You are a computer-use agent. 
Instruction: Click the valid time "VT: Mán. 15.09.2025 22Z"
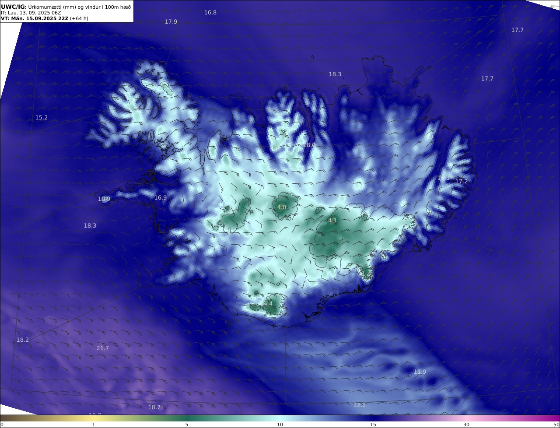(x=35, y=18)
